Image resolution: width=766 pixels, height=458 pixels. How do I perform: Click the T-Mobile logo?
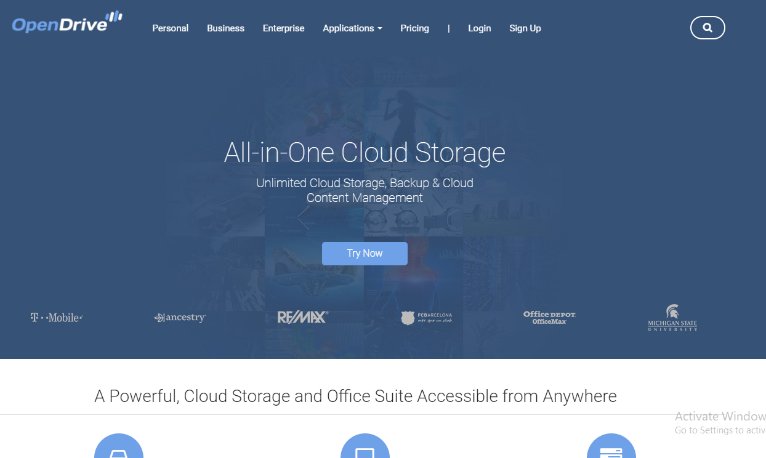[57, 318]
